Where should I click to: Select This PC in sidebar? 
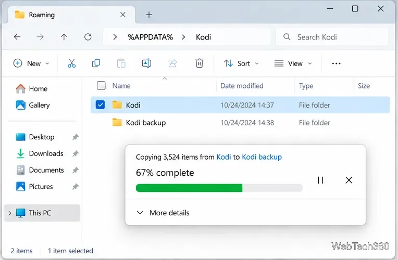(42, 213)
